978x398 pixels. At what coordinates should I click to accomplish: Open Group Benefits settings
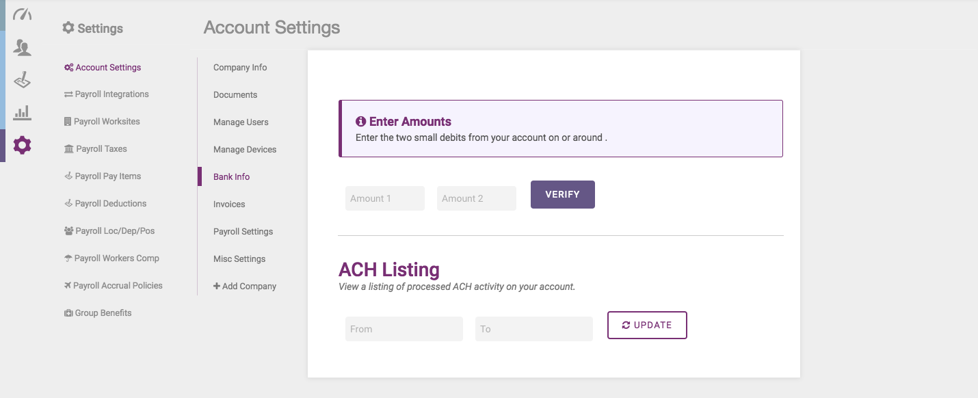click(98, 313)
